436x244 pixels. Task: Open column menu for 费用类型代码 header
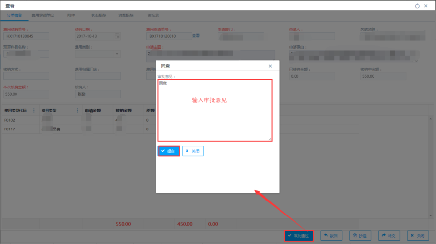point(33,111)
